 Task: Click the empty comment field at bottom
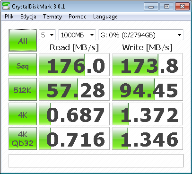[x=96, y=161]
